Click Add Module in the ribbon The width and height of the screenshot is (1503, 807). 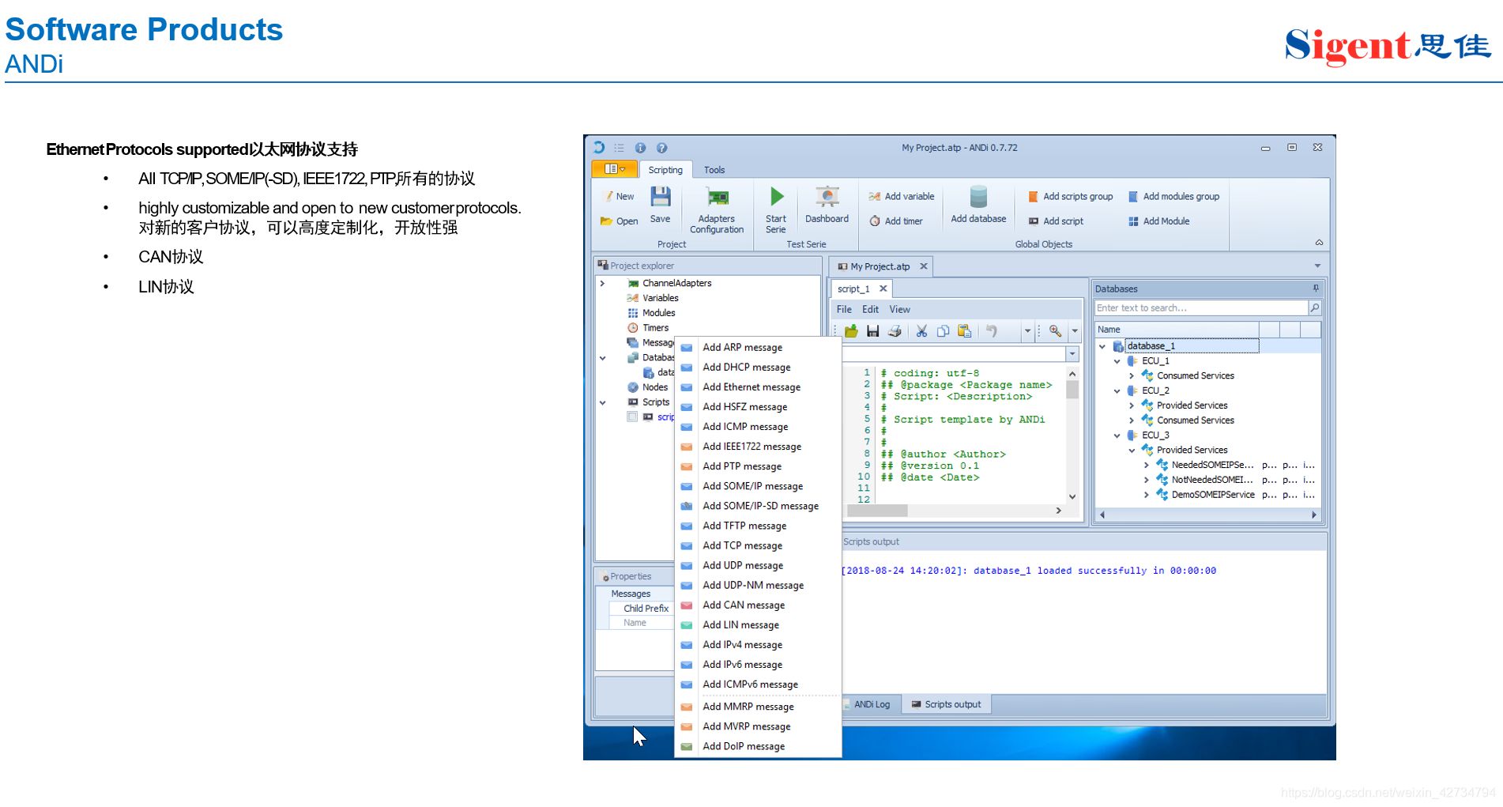point(1158,221)
